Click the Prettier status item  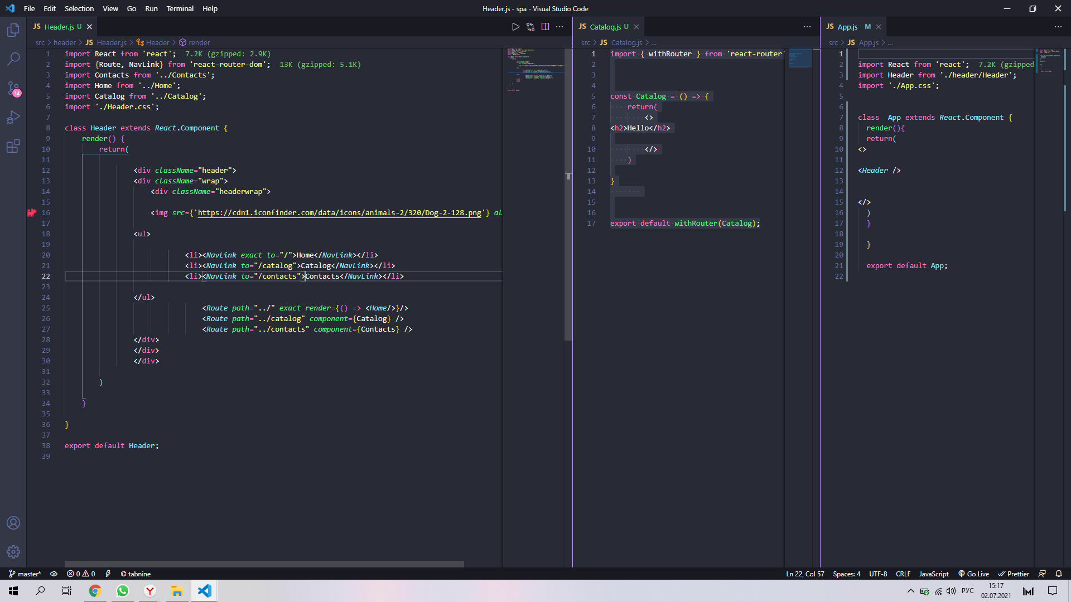(x=1014, y=574)
